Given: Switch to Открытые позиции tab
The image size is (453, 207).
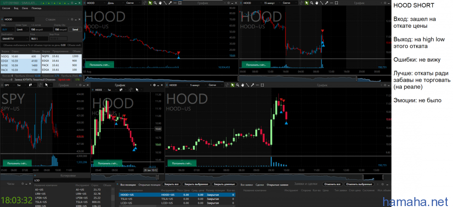Looking at the screenshot, I should click(149, 184).
